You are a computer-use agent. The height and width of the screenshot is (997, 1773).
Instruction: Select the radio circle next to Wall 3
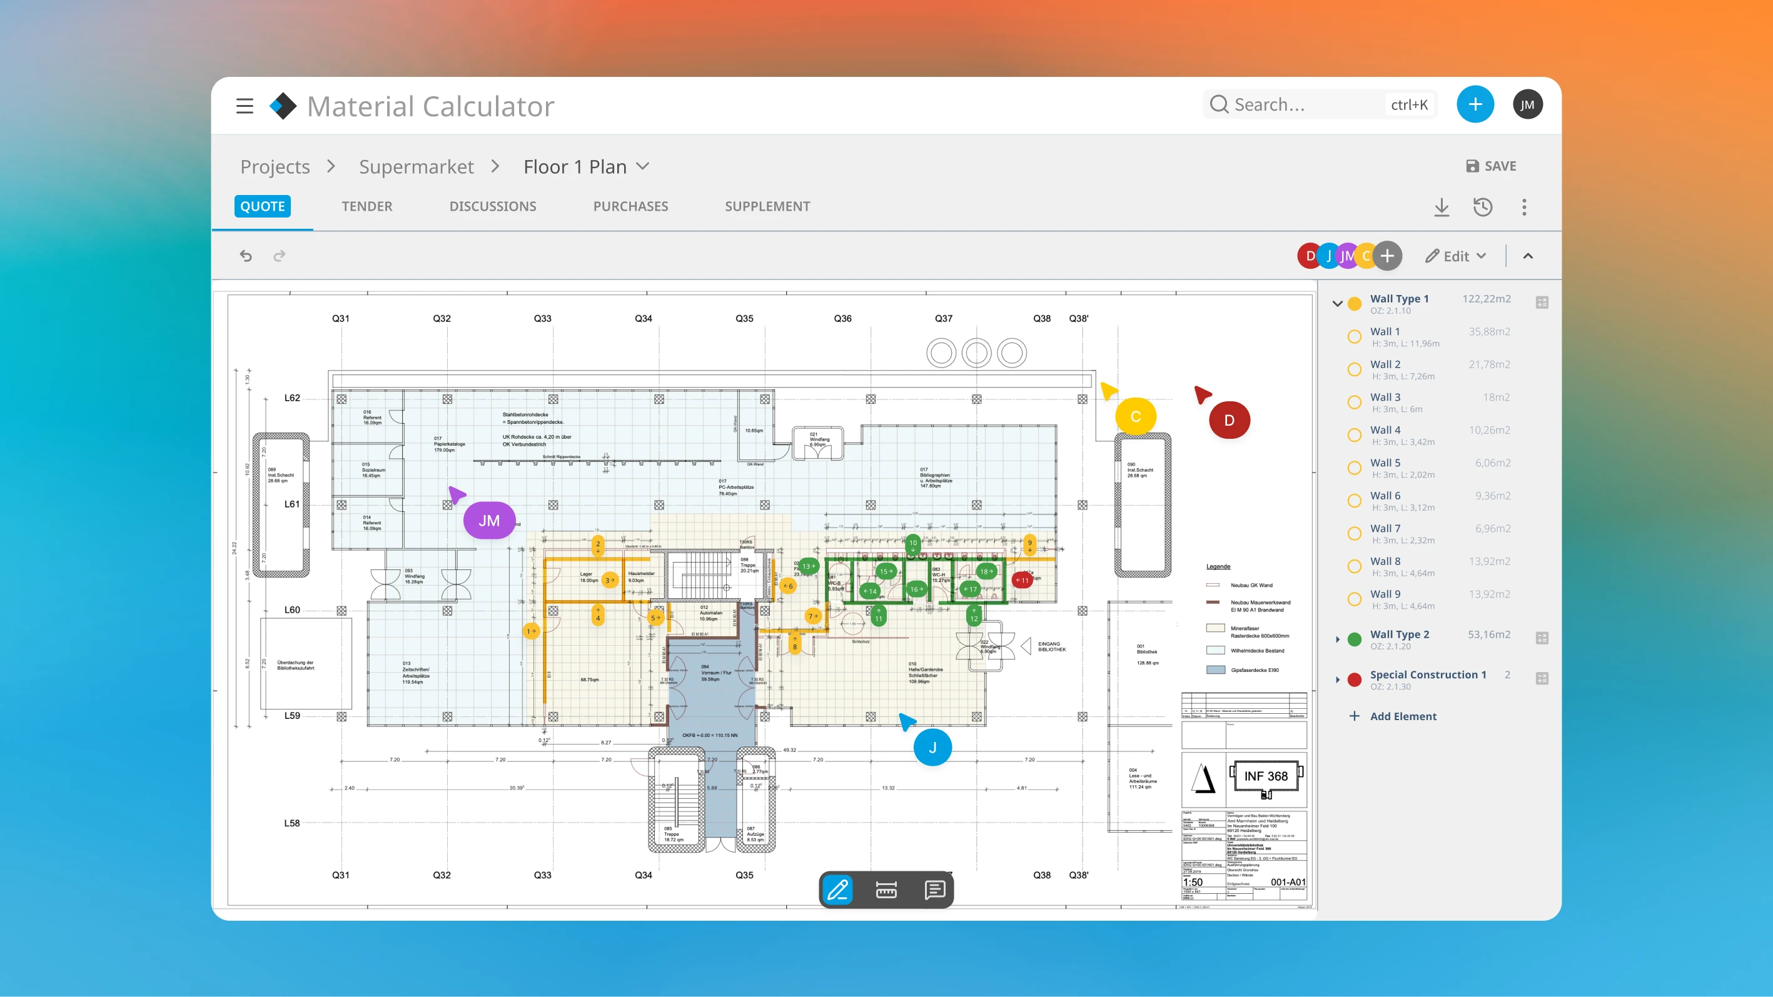(1355, 402)
